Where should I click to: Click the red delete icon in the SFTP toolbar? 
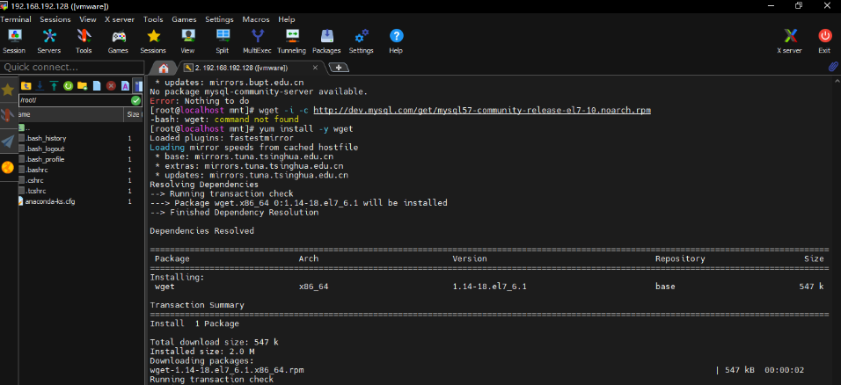[x=111, y=85]
